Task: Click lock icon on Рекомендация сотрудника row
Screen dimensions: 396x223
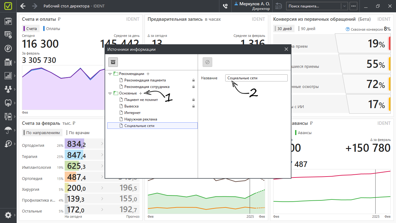Action: [x=193, y=87]
